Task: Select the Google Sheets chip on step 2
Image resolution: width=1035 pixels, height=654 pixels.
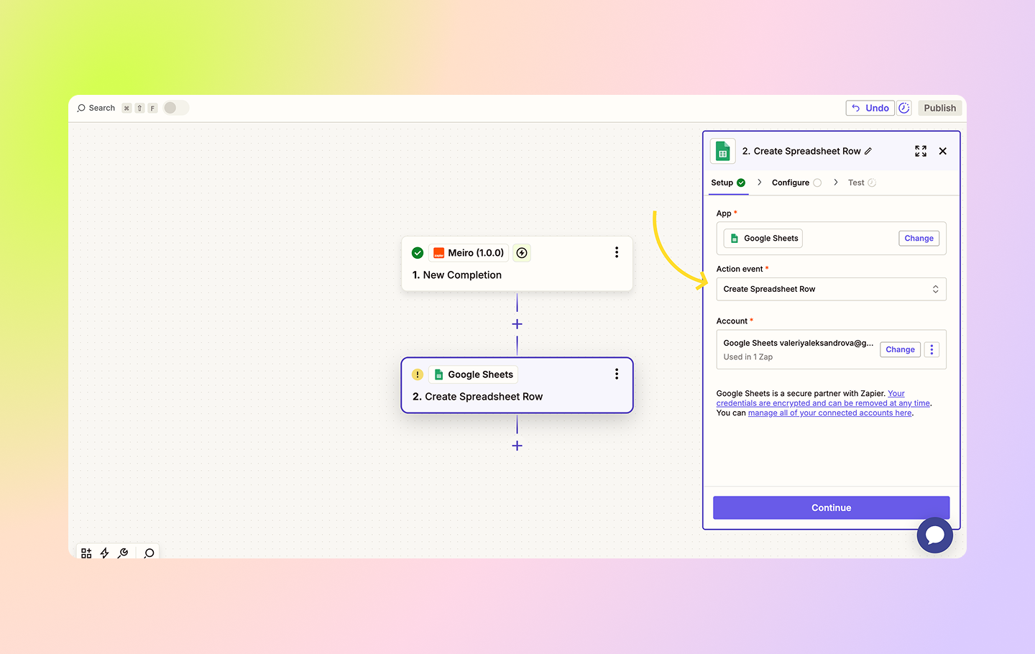Action: point(474,374)
